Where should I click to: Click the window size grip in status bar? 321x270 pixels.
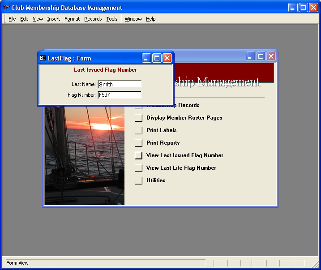coord(315,264)
